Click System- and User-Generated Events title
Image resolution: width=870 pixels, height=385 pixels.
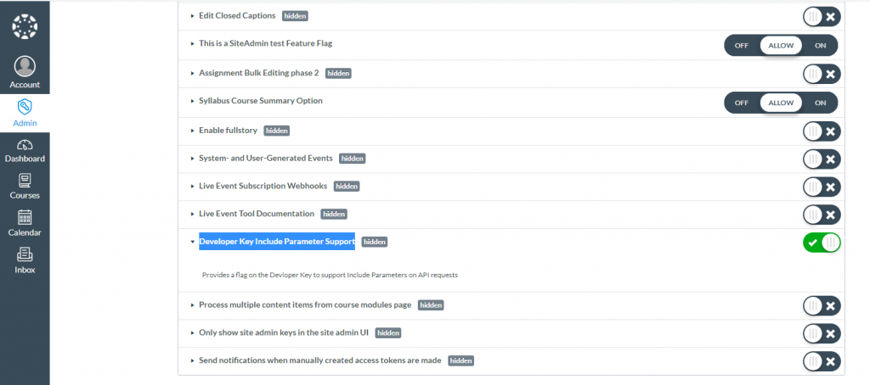tap(266, 158)
